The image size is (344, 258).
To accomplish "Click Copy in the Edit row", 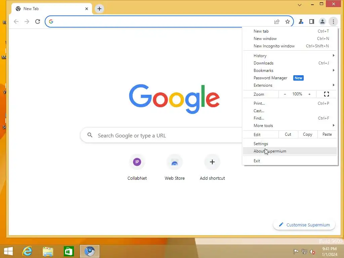I will pyautogui.click(x=308, y=134).
